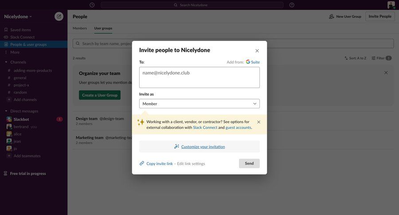The image size is (399, 215).
Task: Click the Send button
Action: click(x=249, y=163)
